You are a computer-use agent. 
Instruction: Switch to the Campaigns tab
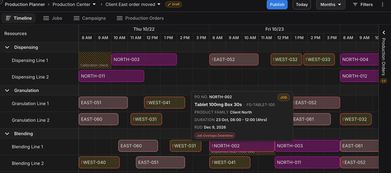[x=90, y=18]
